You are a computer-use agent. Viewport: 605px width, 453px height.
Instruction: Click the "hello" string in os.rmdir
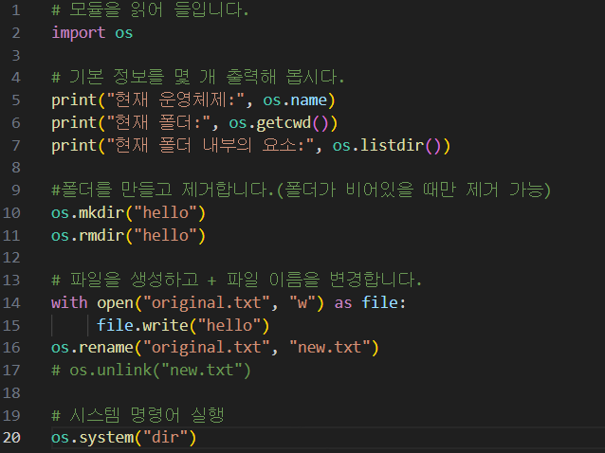click(166, 235)
